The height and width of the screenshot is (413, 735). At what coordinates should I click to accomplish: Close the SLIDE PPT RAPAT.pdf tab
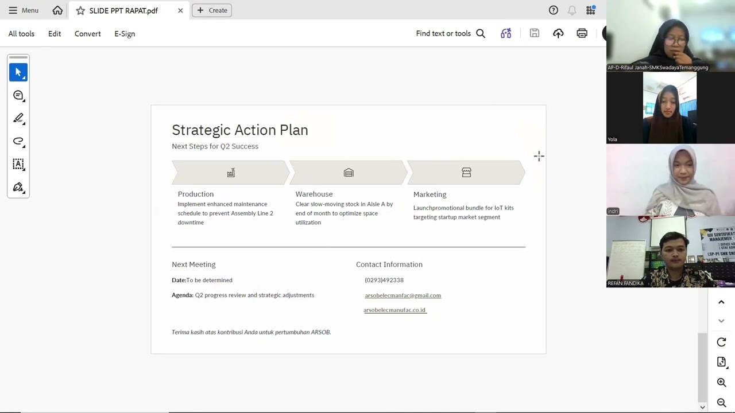pos(180,10)
